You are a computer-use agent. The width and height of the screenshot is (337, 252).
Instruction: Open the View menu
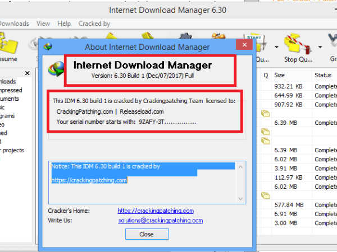tap(43, 24)
